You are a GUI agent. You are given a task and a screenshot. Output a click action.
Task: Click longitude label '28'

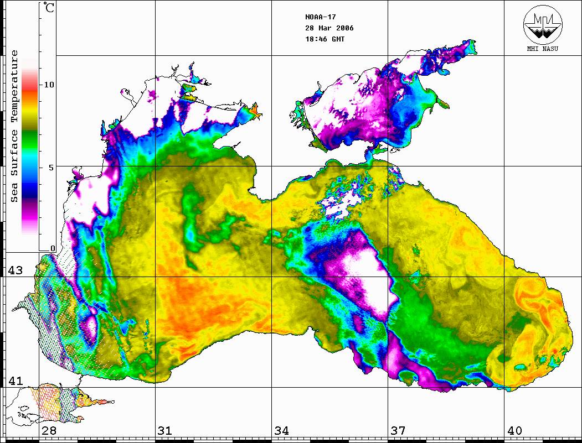coord(49,430)
